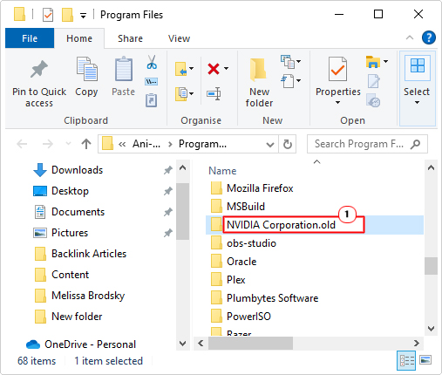442x375 pixels.
Task: Click the Program... breadcrumb segment
Action: pos(202,144)
